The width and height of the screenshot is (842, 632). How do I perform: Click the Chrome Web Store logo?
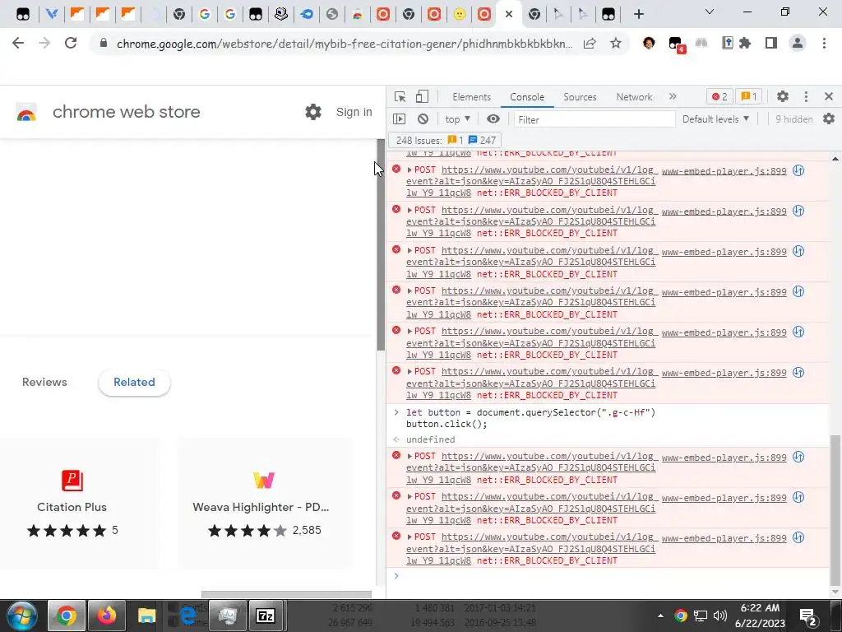(x=26, y=112)
